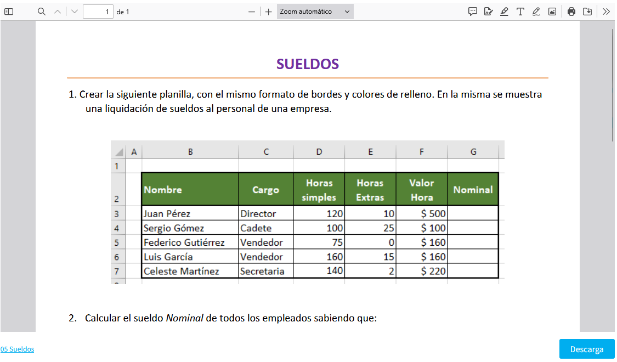Select the add signature tool
The width and height of the screenshot is (617, 362).
coord(488,12)
